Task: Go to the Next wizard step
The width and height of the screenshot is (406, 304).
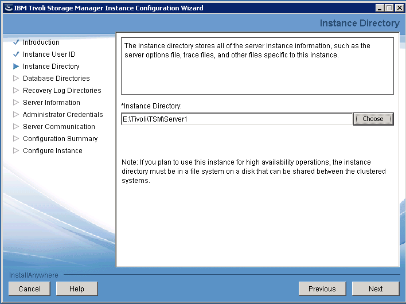Action: tap(376, 289)
